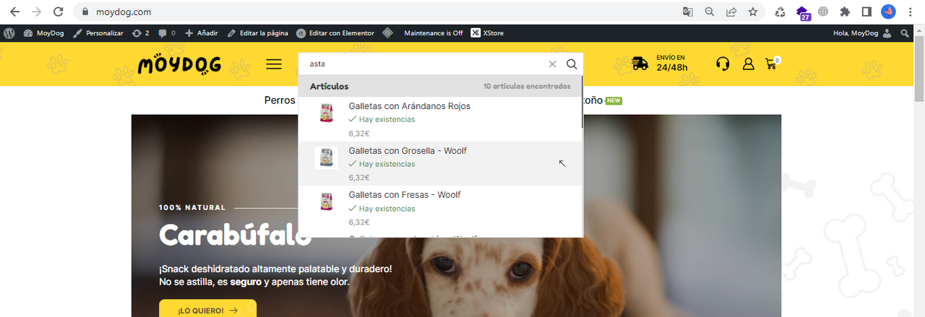Screen dimensions: 925x317
Task: Click the MoyDog logo
Action: [x=179, y=64]
